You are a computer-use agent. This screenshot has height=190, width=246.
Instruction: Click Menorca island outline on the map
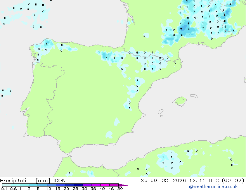(x=194, y=96)
